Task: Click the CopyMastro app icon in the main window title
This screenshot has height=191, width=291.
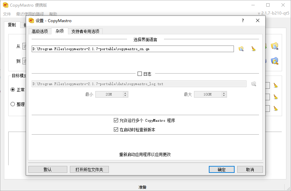Action: [6, 5]
